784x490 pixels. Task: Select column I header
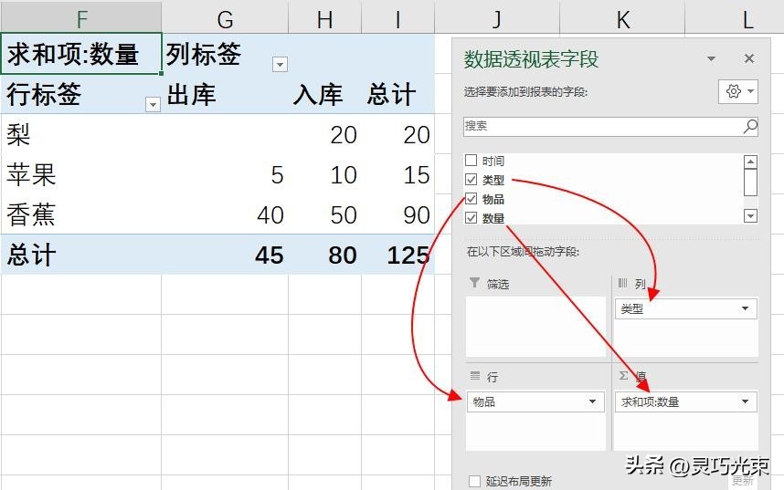pyautogui.click(x=398, y=19)
